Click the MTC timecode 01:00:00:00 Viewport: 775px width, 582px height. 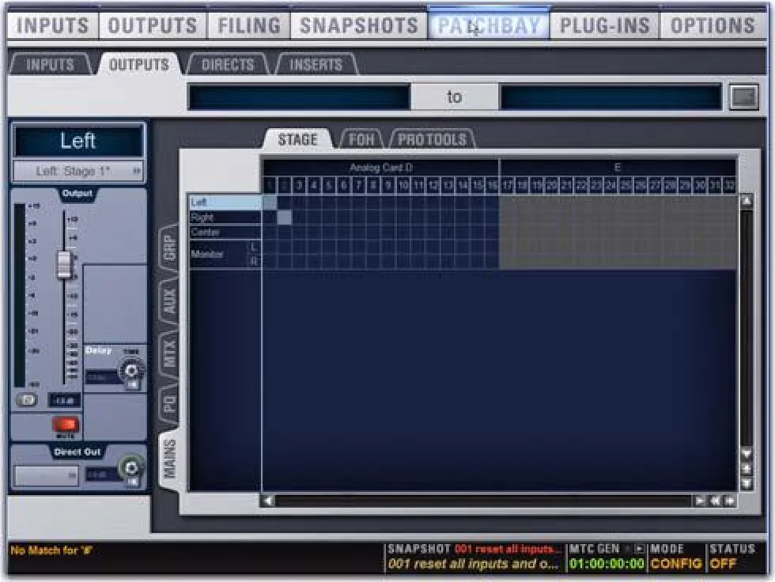tap(607, 564)
